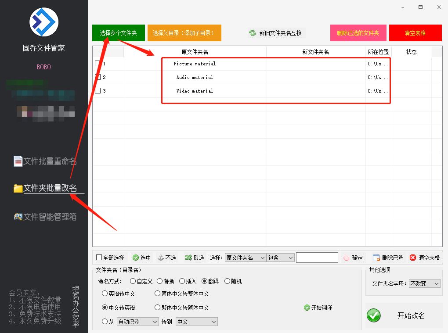Check the checkbox next to row 1
This screenshot has width=448, height=333.
[97, 63]
